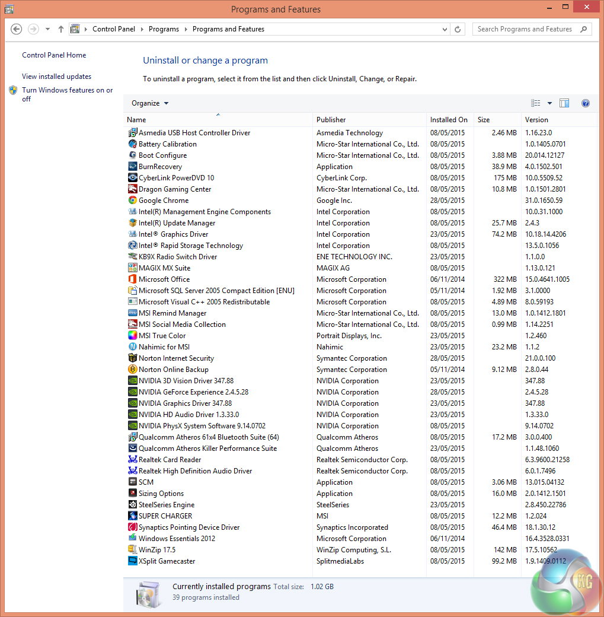Screen dimensions: 604x617
Task: Open Control Panel Home link
Action: (54, 55)
